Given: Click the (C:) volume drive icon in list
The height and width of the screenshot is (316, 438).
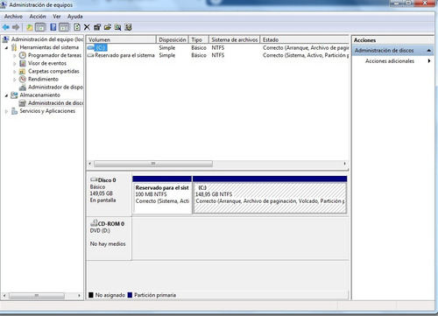Looking at the screenshot, I should tap(91, 47).
